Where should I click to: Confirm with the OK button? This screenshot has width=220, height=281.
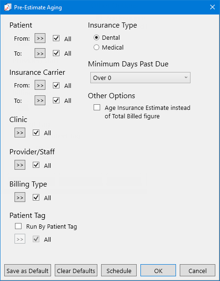coord(158,270)
